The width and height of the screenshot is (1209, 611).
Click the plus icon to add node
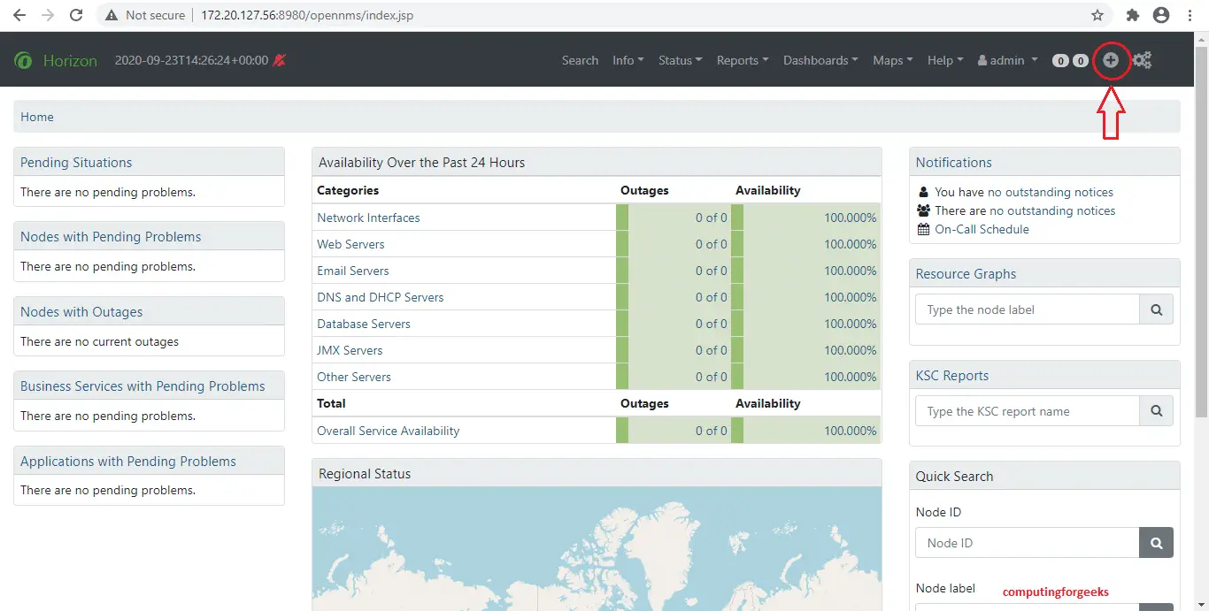pyautogui.click(x=1111, y=60)
